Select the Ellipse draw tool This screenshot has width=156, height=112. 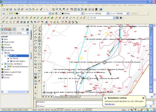click(36, 57)
